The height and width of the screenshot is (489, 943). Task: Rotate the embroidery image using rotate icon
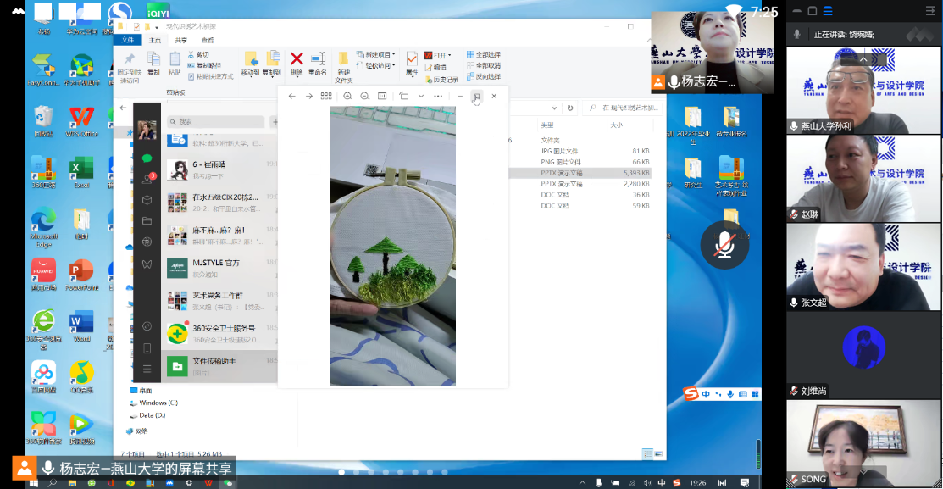[403, 97]
